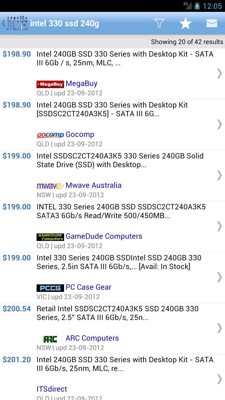225x400 pixels.
Task: Tap the 'Showing 20 of 42 results' bar
Action: 187,42
